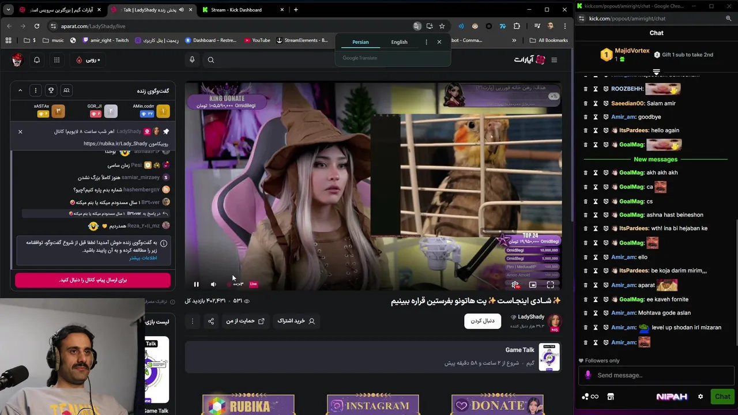The image size is (738, 415).
Task: Bookmark this page with the star
Action: 442,26
